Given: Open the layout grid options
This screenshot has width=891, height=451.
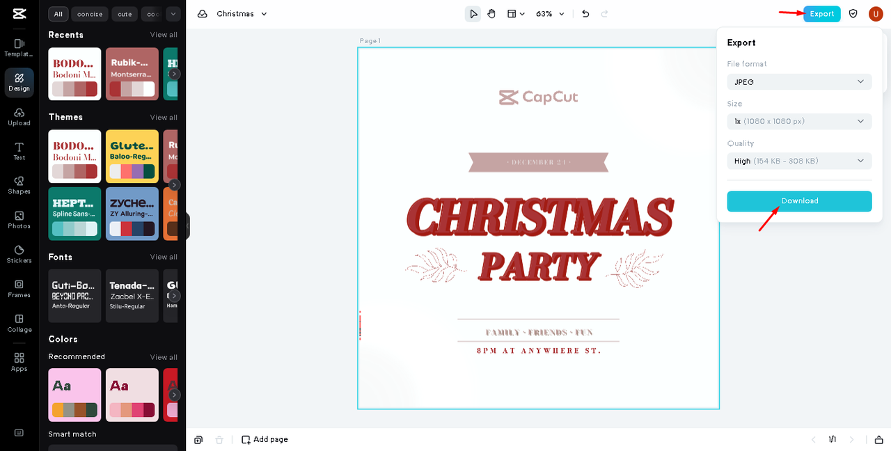Looking at the screenshot, I should tap(515, 14).
